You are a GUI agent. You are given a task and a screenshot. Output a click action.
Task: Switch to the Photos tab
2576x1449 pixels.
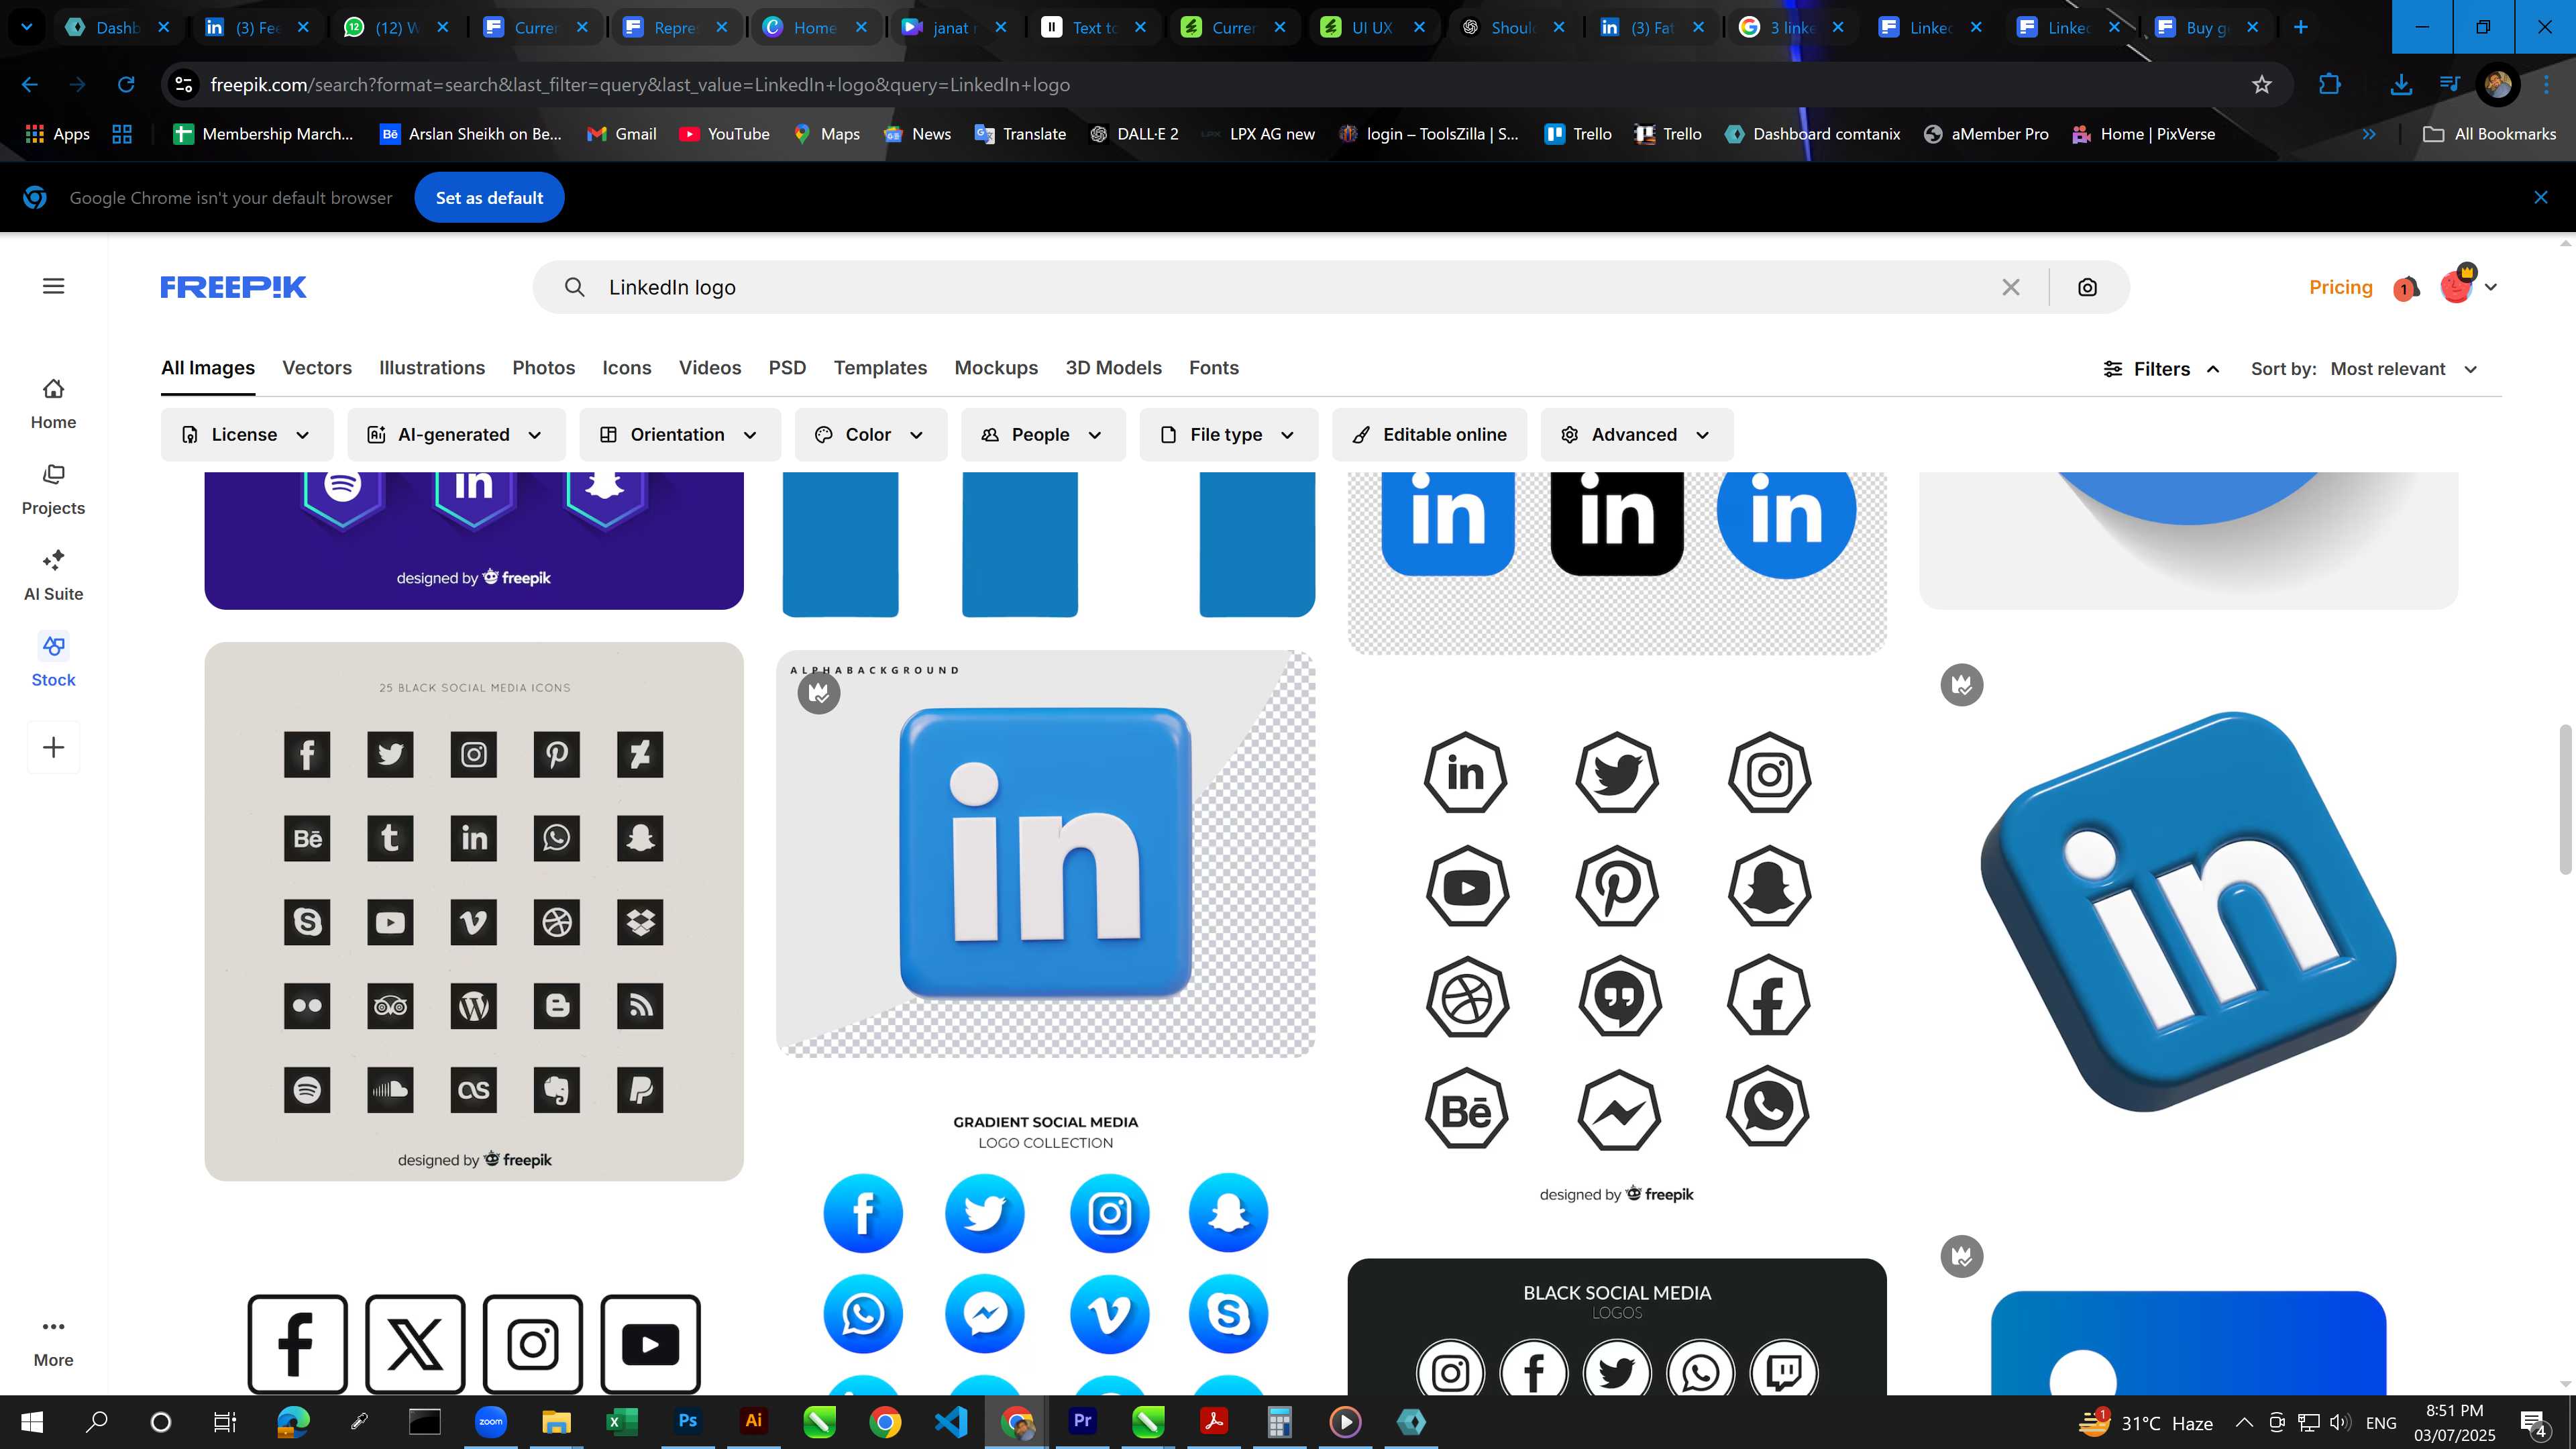pos(544,368)
